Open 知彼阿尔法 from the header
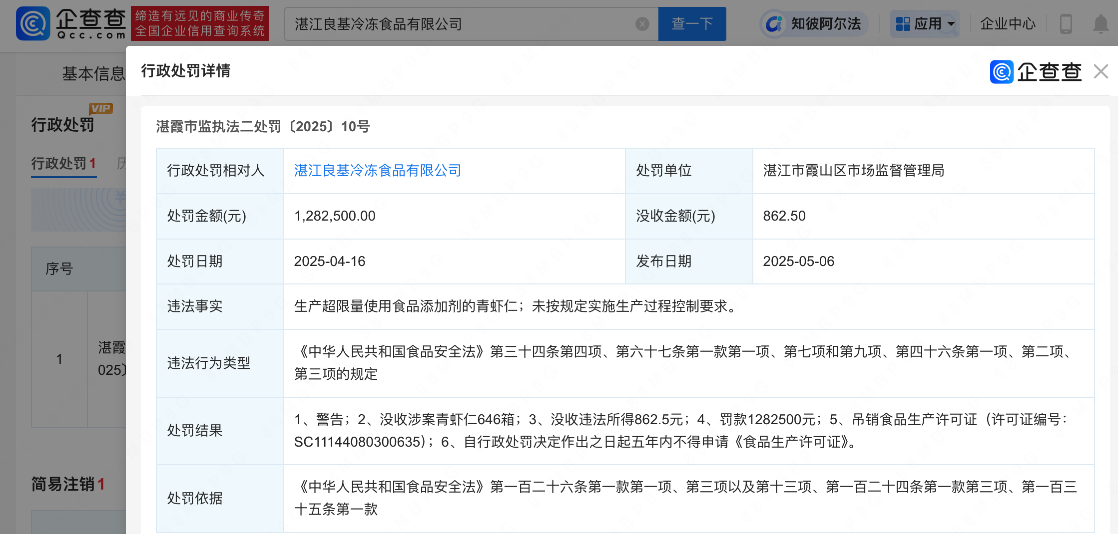Image resolution: width=1118 pixels, height=534 pixels. [x=814, y=24]
